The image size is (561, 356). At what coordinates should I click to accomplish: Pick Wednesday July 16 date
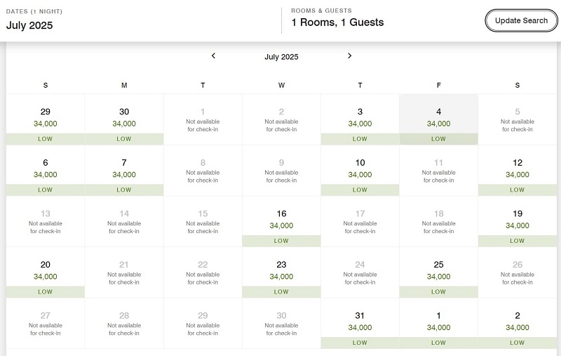point(281,222)
